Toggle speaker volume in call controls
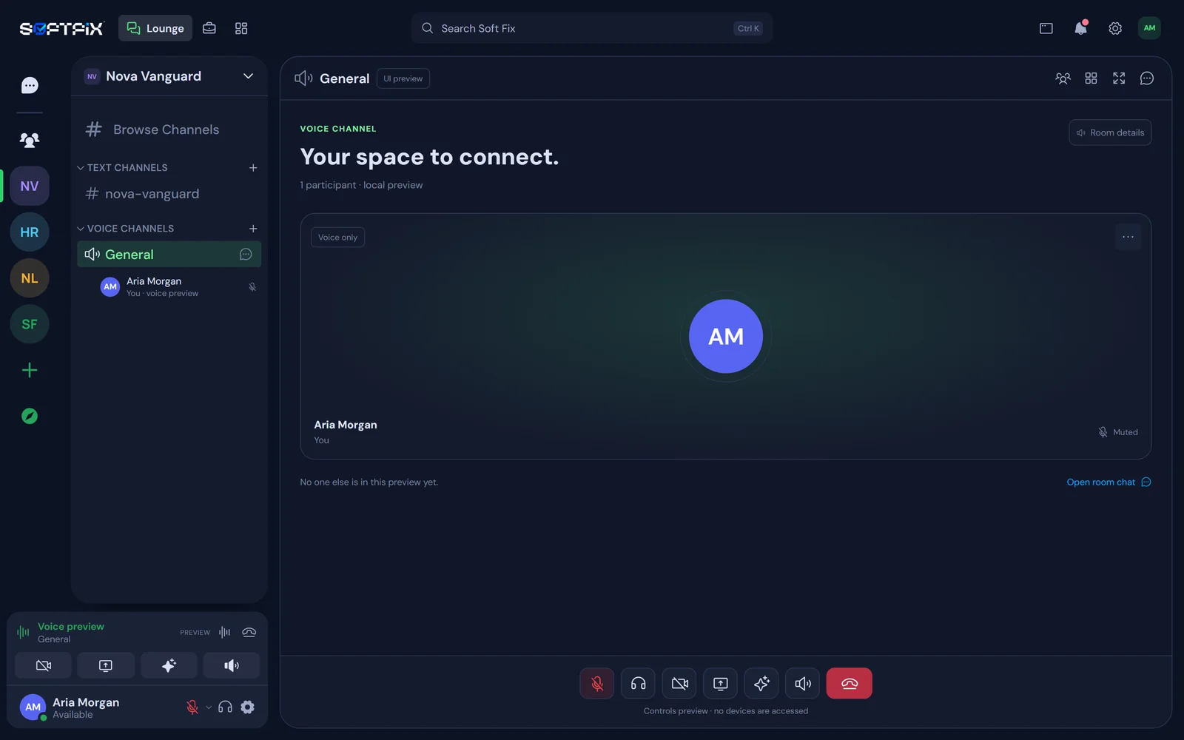Viewport: 1184px width, 740px height. [802, 684]
